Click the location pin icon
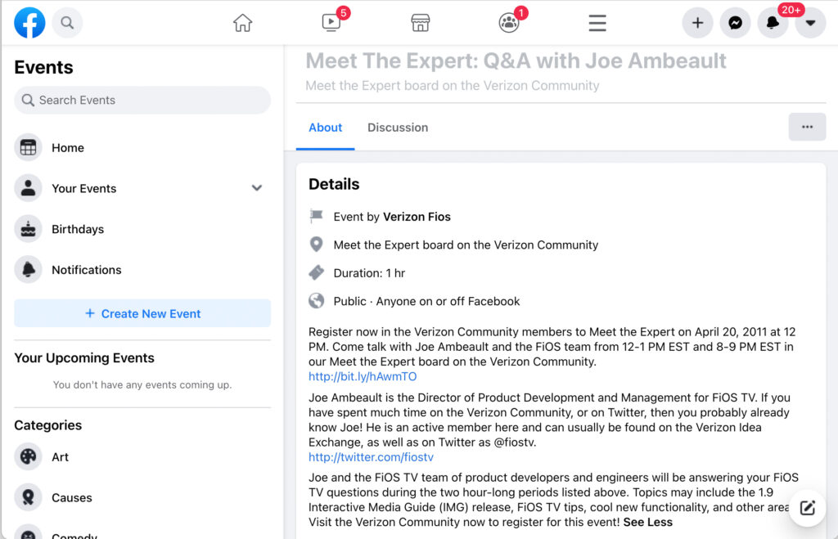Screen dimensions: 838x539 click(317, 244)
